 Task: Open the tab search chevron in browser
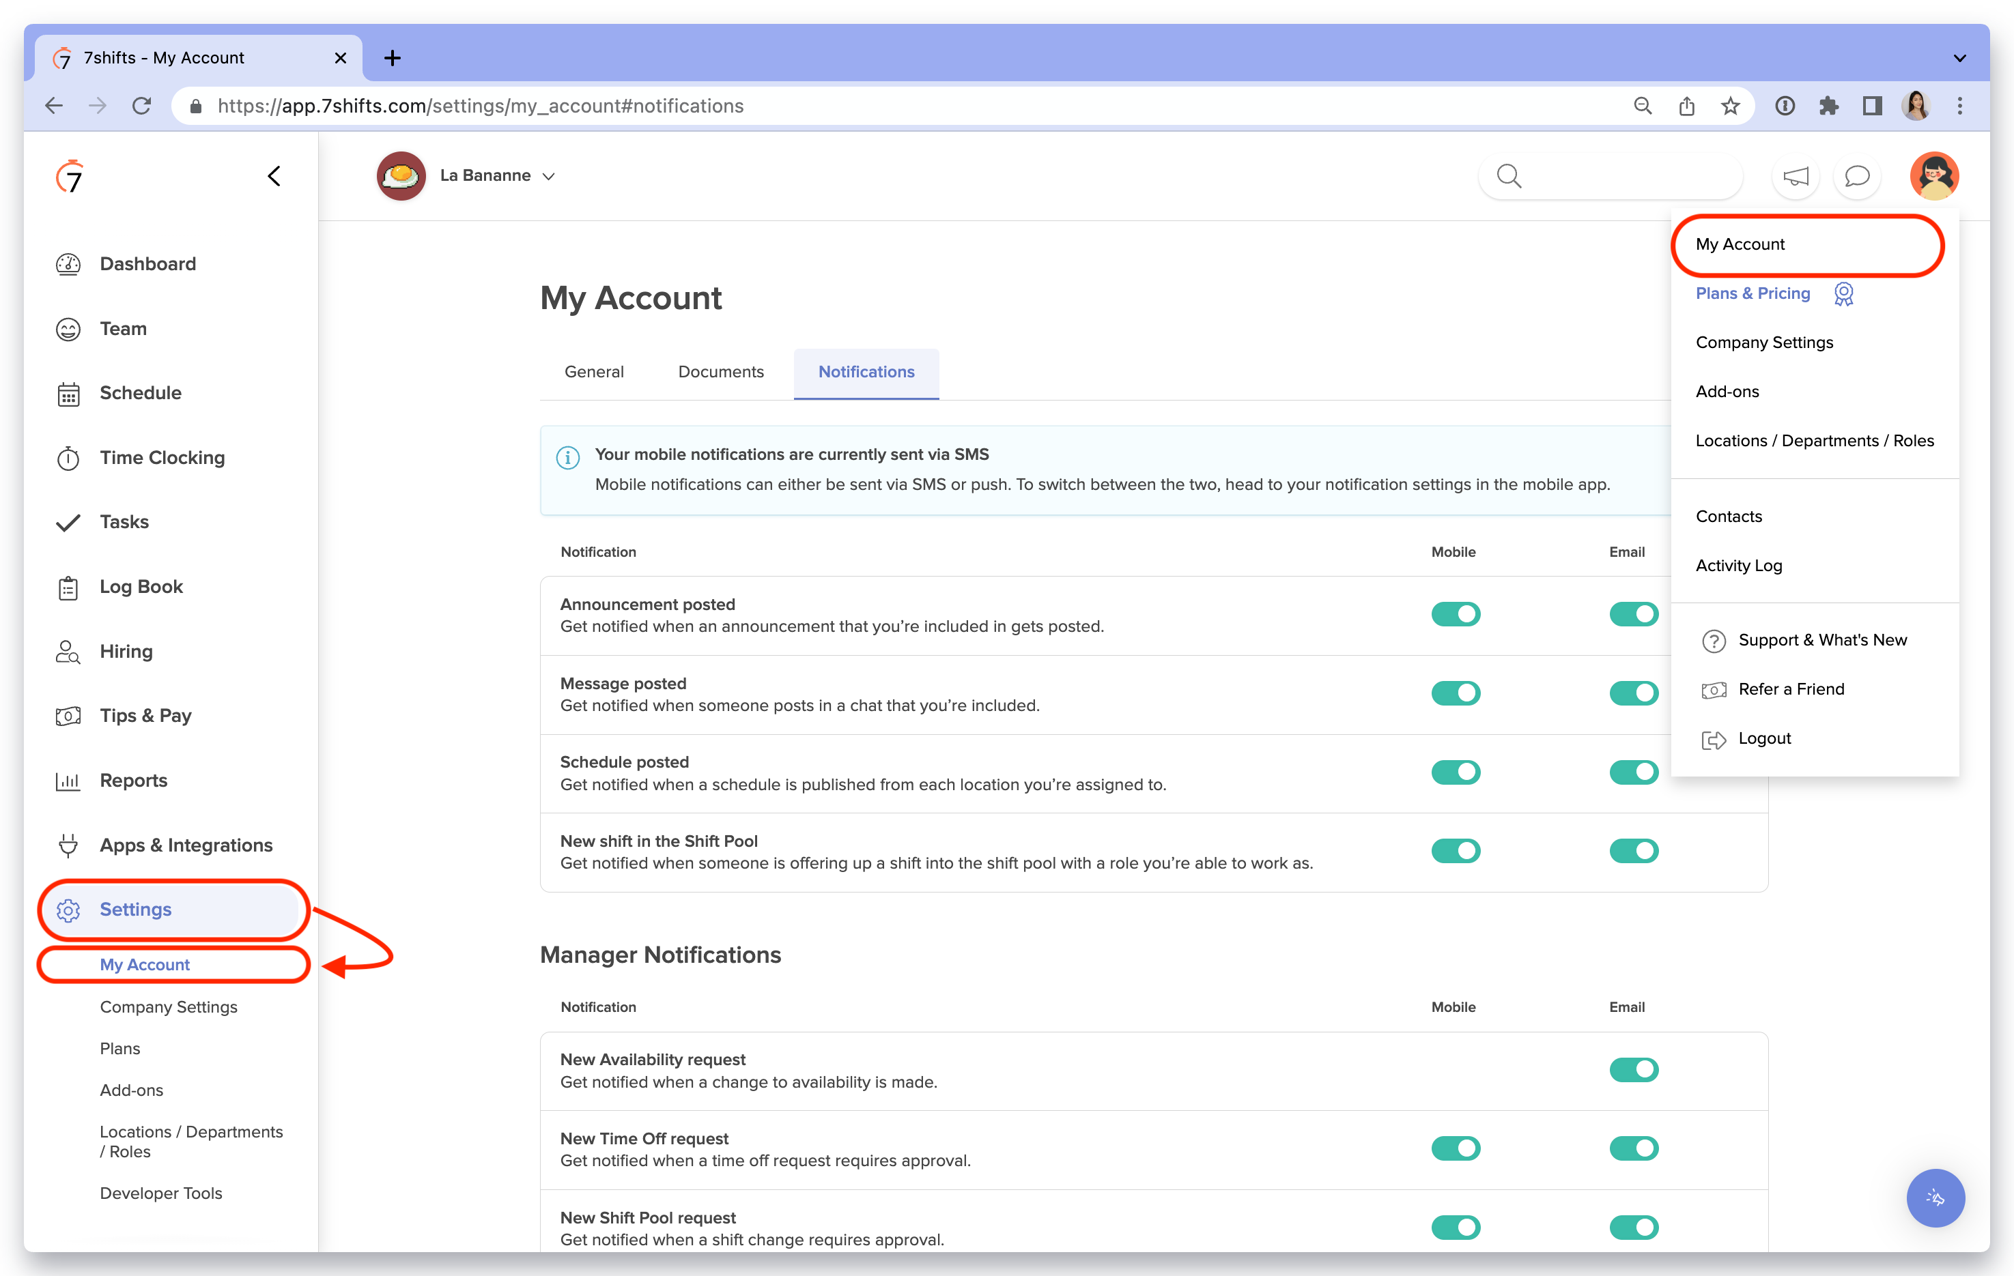[x=1959, y=58]
